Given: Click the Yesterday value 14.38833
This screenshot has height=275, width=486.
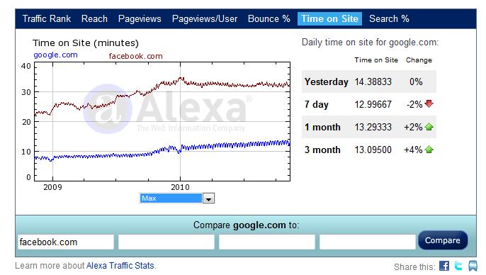Looking at the screenshot, I should pos(373,82).
